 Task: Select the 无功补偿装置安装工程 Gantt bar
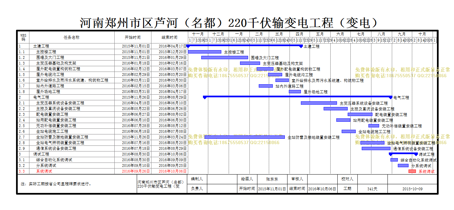pyautogui.click(x=374, y=126)
